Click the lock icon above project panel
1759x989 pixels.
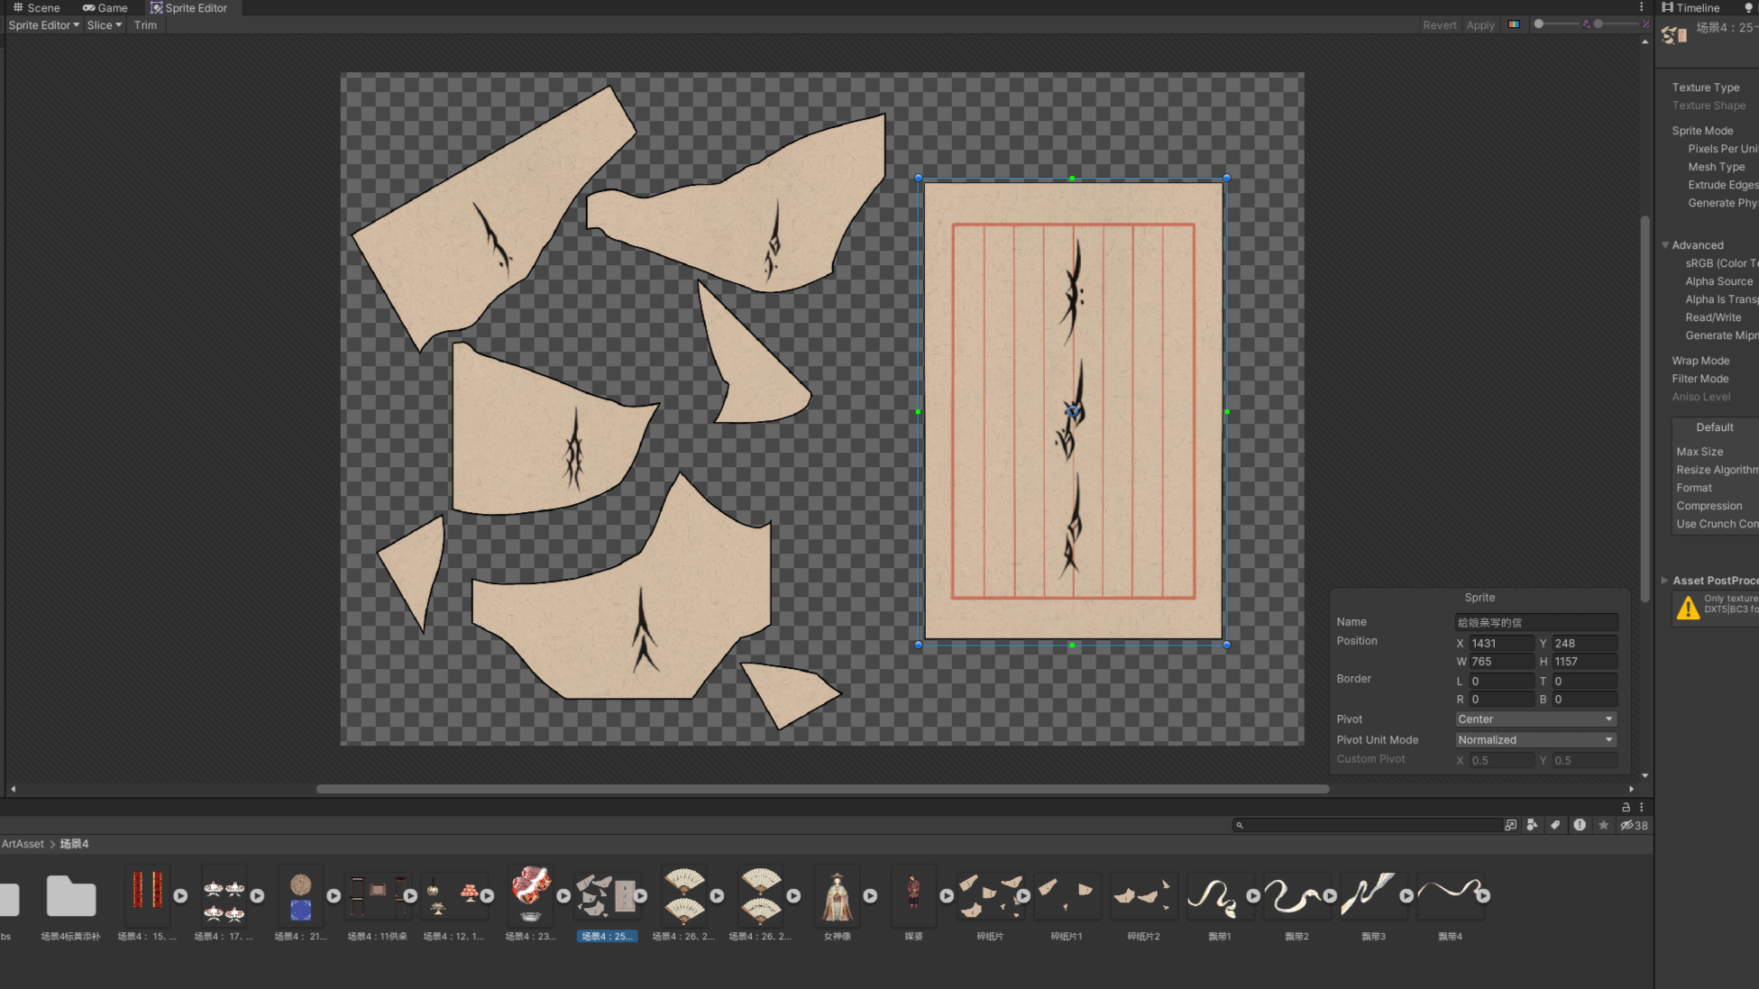coord(1626,807)
